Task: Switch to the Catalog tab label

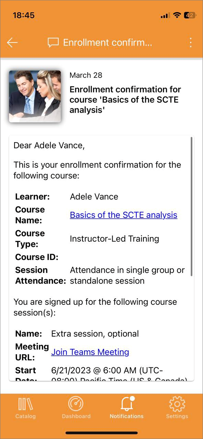Action: [25, 416]
